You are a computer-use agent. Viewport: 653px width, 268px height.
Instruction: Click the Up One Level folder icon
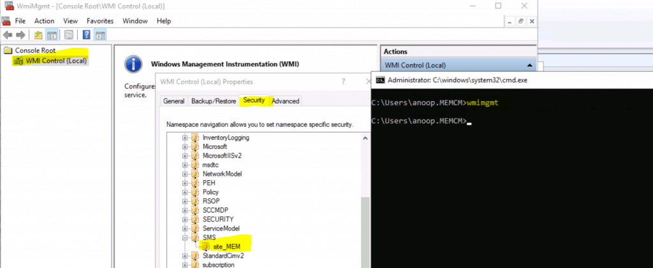coord(38,35)
